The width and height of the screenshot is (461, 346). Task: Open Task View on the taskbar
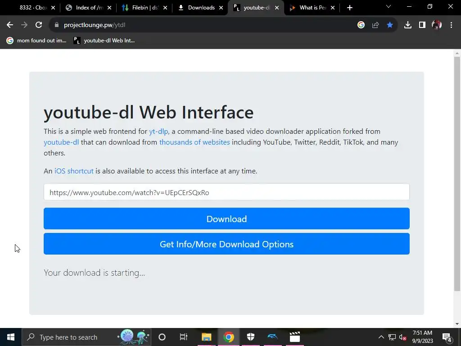[x=184, y=337]
